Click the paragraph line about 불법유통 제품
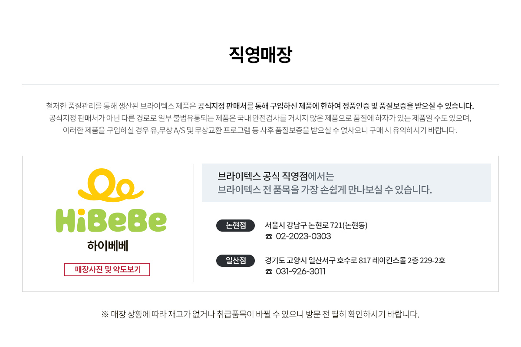Image resolution: width=521 pixels, height=347 pixels. tap(260, 118)
